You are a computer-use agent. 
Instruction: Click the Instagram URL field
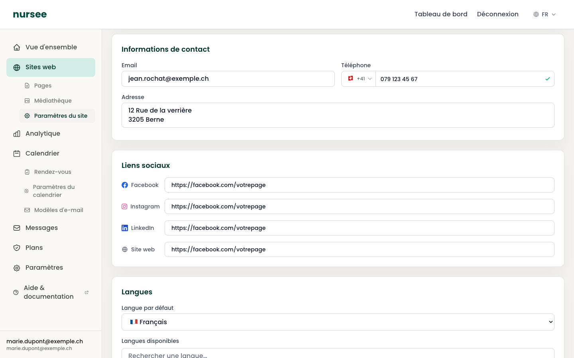360,206
